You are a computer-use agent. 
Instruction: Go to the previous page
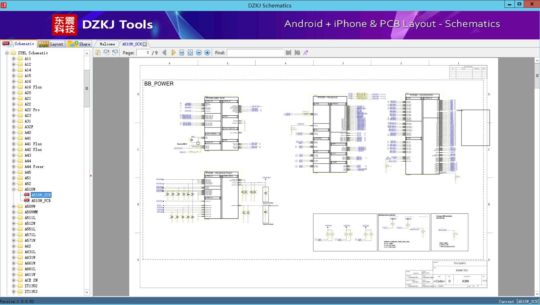point(164,53)
